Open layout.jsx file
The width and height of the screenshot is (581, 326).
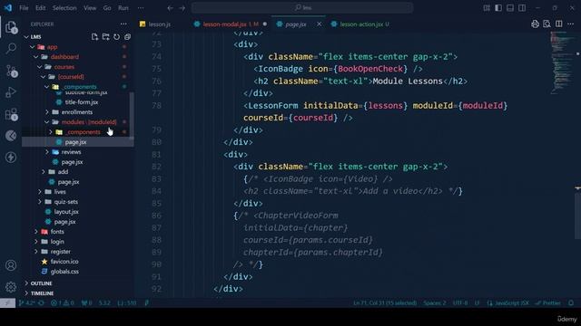click(66, 212)
